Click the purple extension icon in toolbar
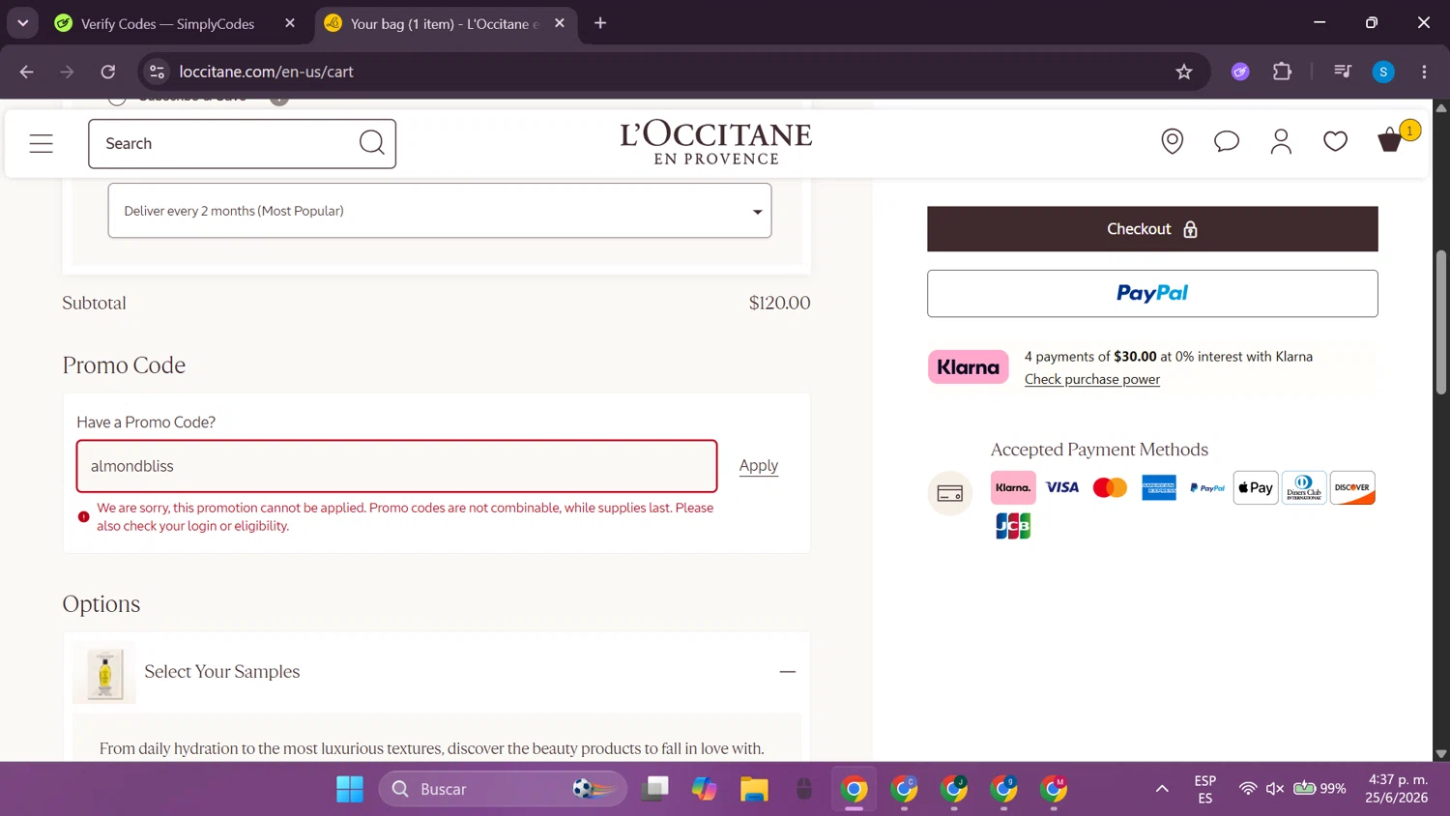The width and height of the screenshot is (1450, 816). tap(1240, 72)
